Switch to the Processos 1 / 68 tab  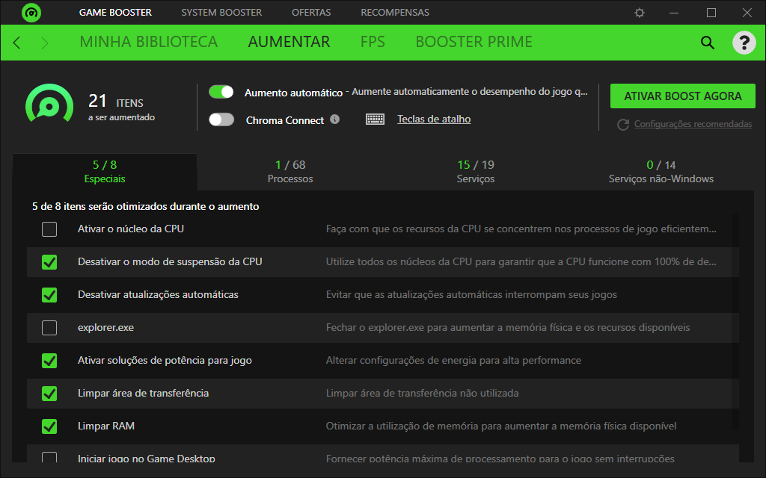click(x=290, y=172)
